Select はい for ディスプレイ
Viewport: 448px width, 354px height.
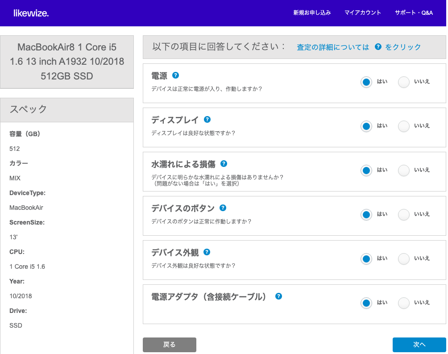pos(366,126)
